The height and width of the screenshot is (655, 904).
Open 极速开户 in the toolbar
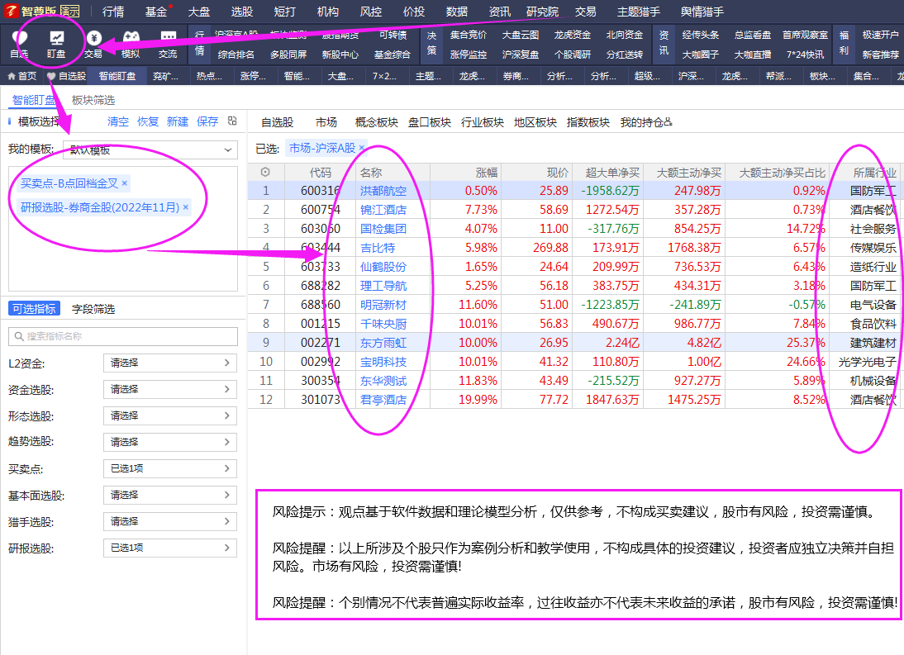tap(880, 35)
